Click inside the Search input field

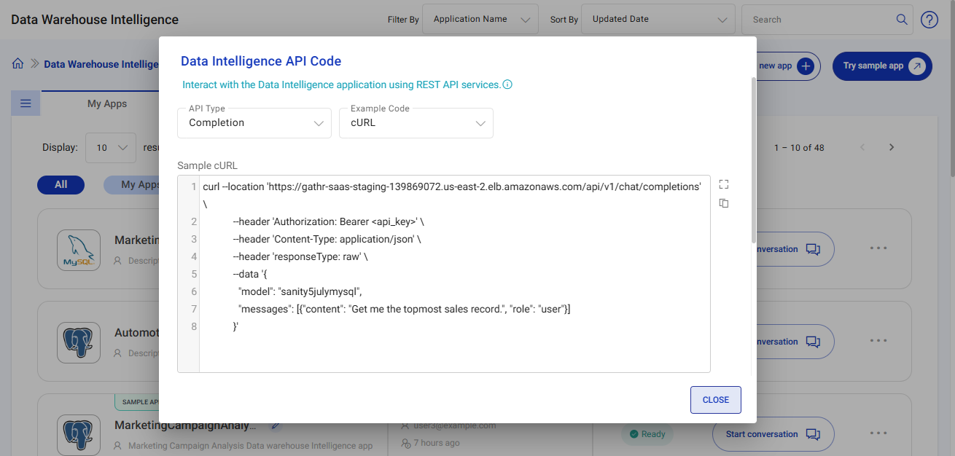(816, 19)
